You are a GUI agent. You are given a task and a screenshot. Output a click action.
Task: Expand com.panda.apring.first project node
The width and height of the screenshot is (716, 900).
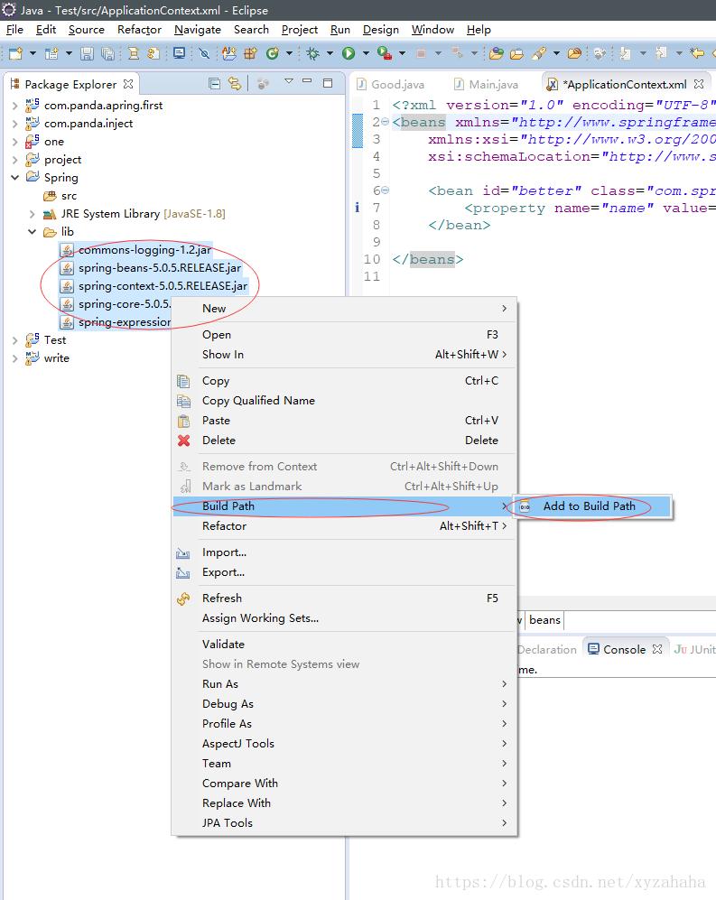pos(15,106)
